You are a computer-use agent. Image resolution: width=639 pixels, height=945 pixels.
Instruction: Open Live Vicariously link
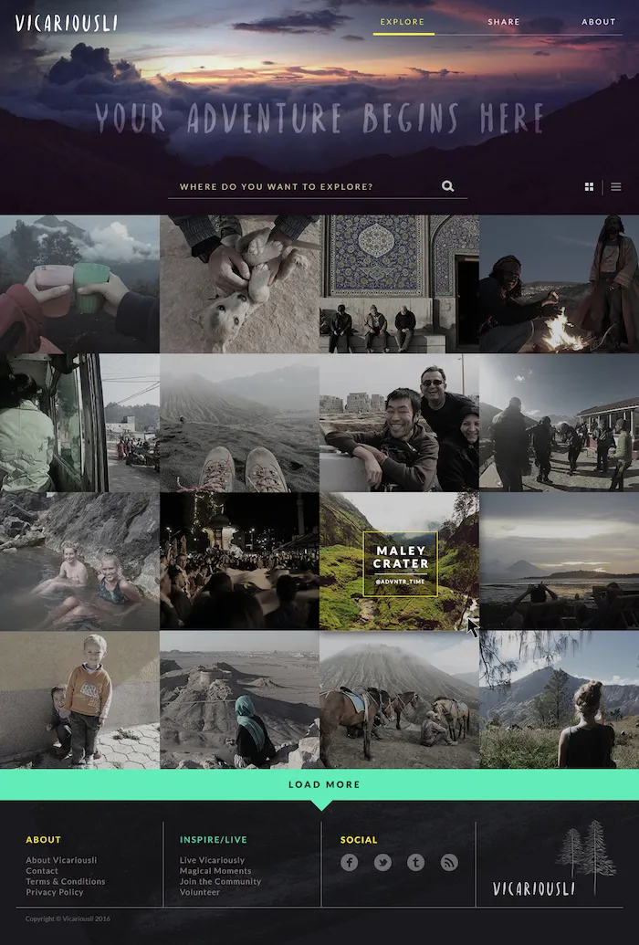(212, 860)
